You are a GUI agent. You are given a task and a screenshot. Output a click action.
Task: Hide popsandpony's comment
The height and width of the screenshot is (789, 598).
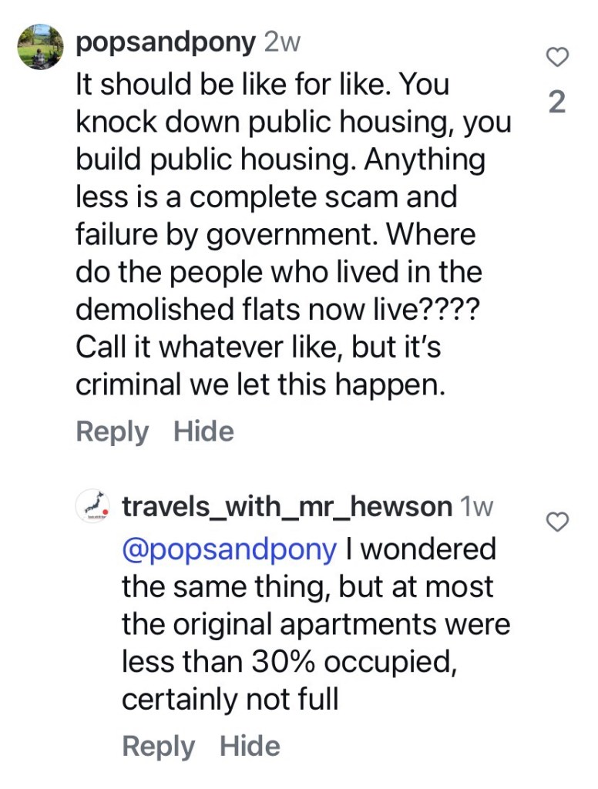pyautogui.click(x=203, y=431)
